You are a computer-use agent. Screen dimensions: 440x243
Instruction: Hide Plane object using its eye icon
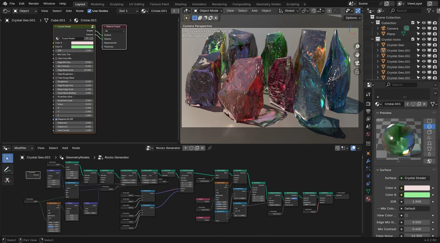point(424,34)
